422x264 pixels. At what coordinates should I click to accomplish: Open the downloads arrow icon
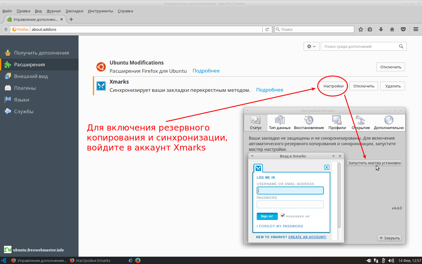[x=381, y=29]
